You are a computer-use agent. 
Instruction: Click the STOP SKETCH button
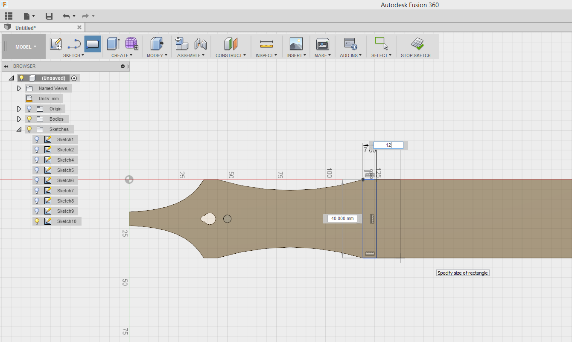coord(416,48)
